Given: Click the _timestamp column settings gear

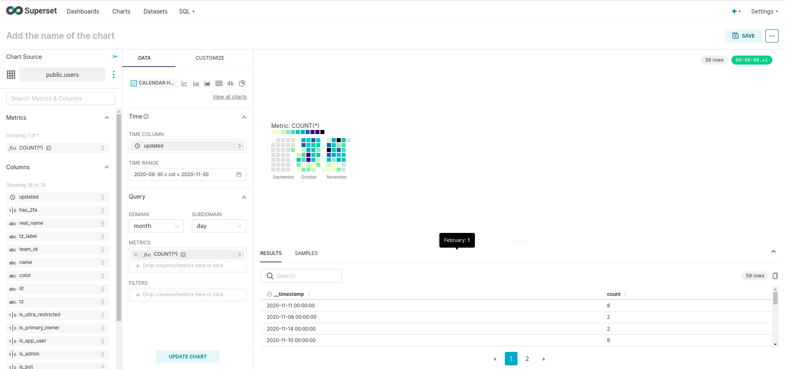Looking at the screenshot, I should click(x=270, y=294).
